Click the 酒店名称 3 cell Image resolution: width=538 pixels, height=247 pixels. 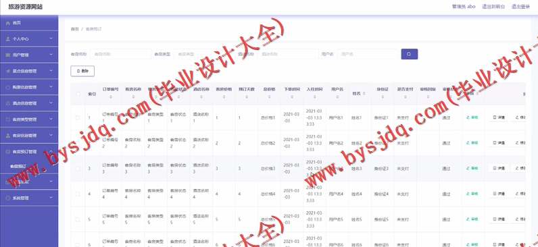click(x=201, y=168)
